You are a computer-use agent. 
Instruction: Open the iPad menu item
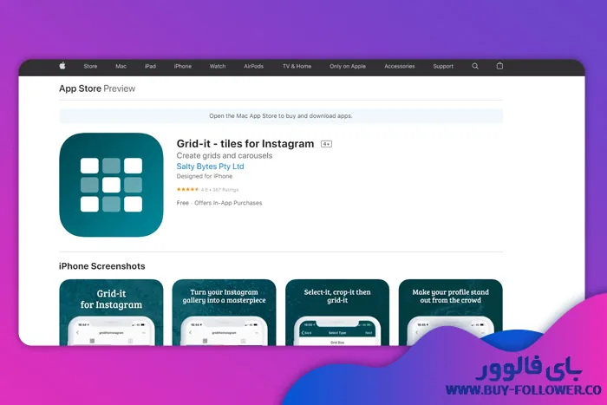[x=150, y=66]
